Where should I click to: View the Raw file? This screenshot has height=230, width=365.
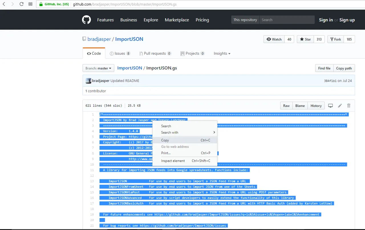click(286, 106)
